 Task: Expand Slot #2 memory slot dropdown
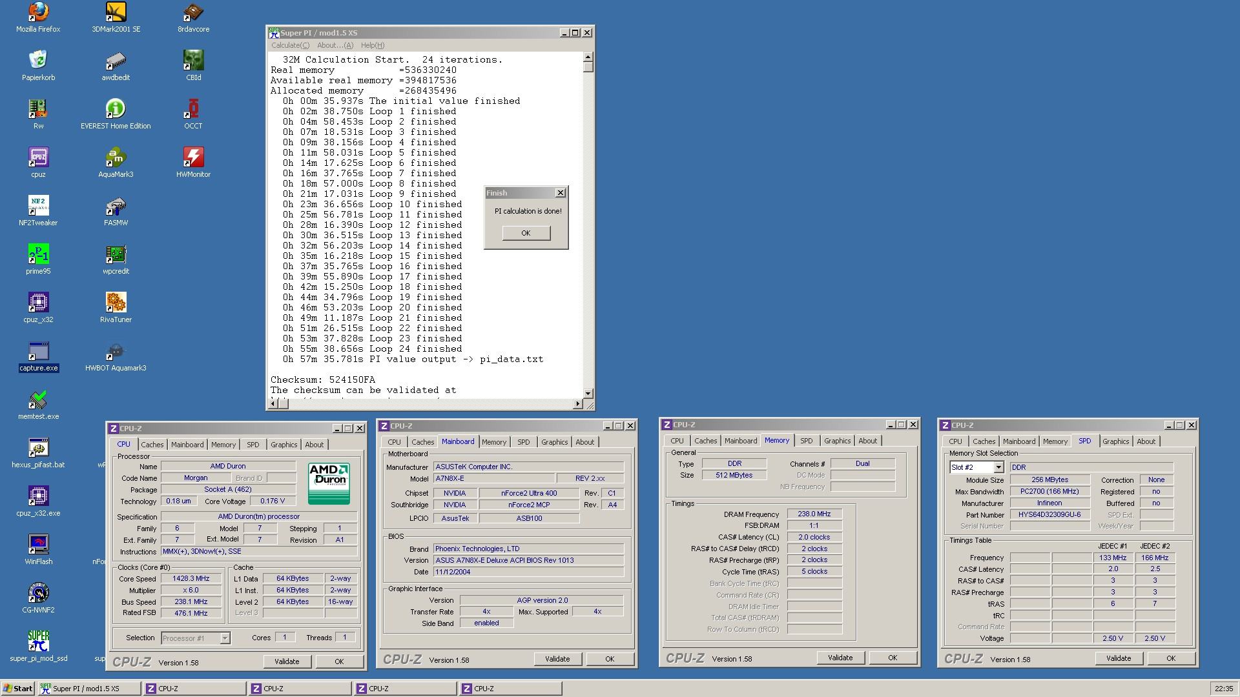998,467
